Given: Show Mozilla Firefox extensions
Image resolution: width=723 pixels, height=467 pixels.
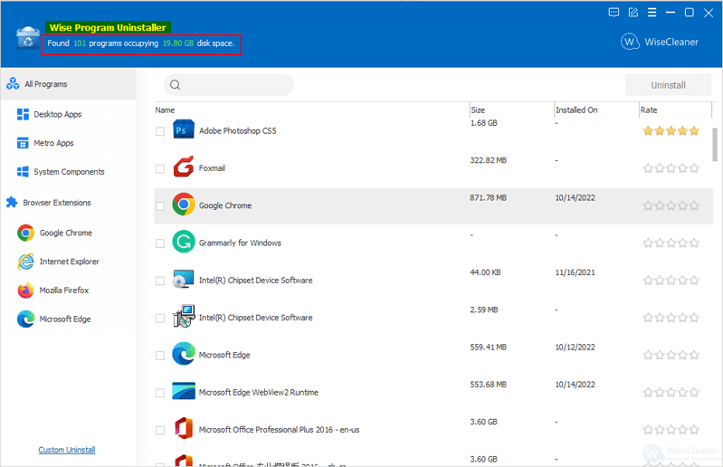Looking at the screenshot, I should [x=64, y=291].
